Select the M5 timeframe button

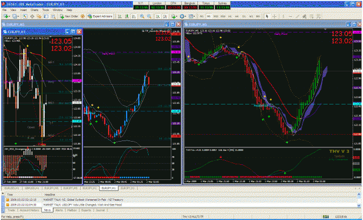[209, 16]
